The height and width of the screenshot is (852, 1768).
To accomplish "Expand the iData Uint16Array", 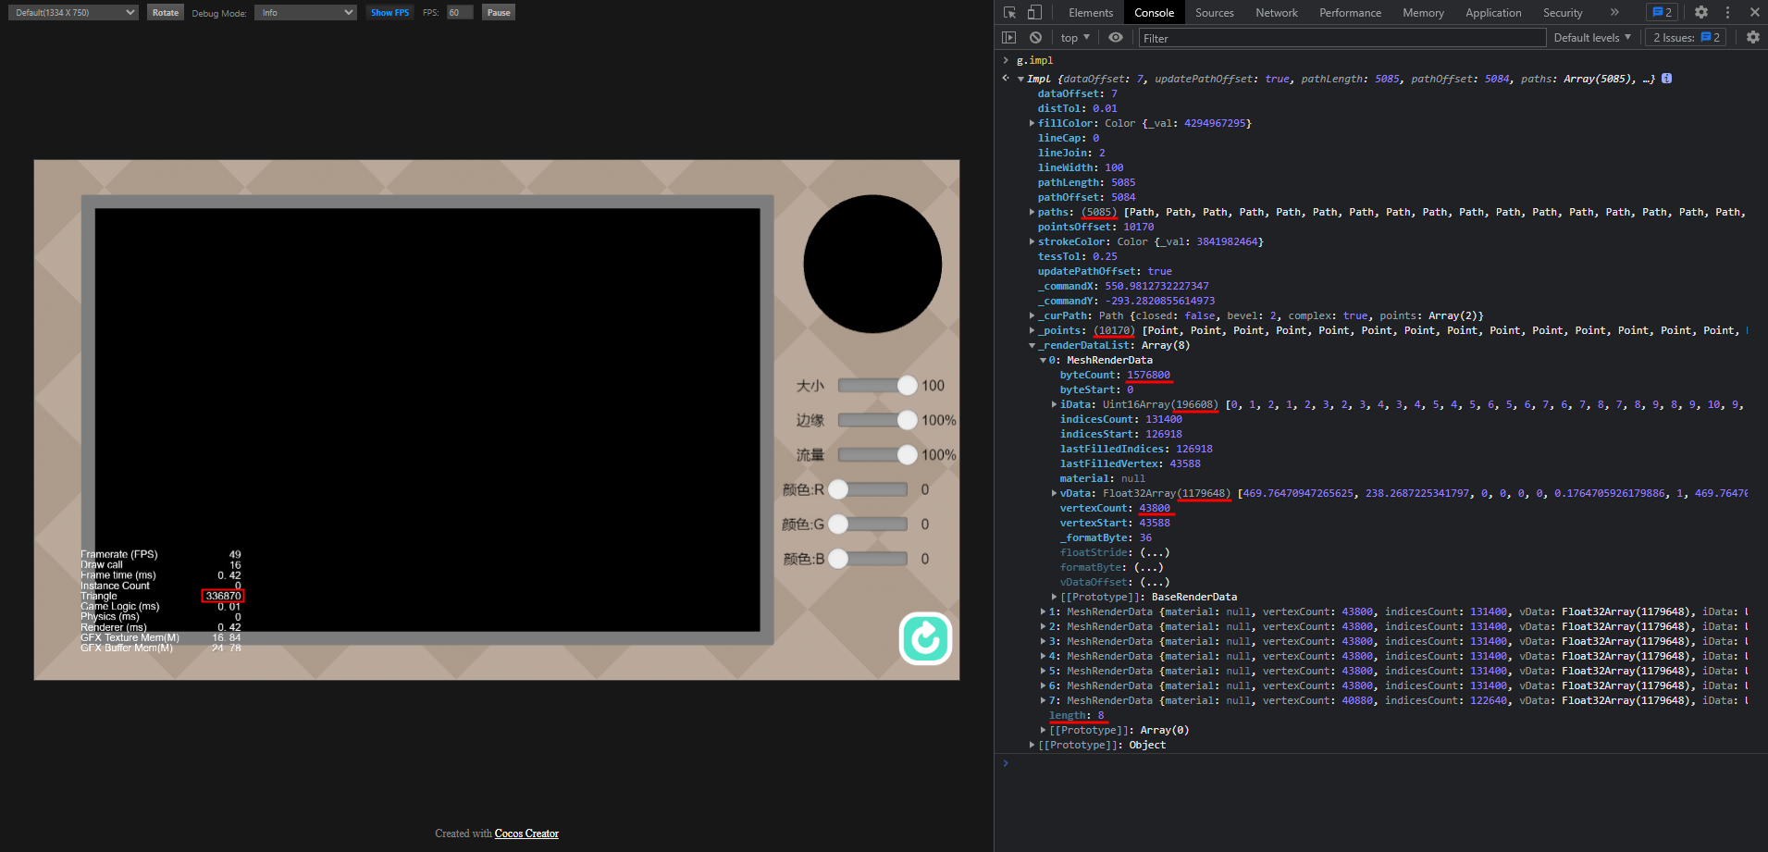I will pyautogui.click(x=1054, y=404).
